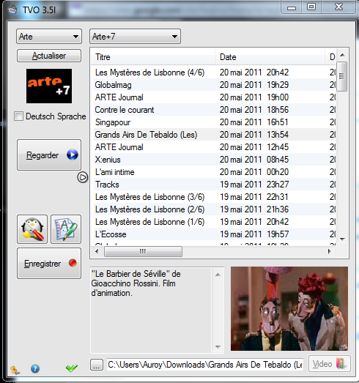The image size is (359, 383).
Task: Open the notepad with pencil editor icon
Action: (x=66, y=229)
